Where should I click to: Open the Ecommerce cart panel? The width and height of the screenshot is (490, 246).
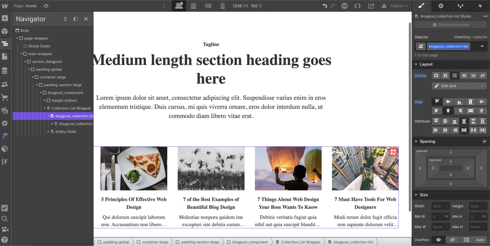(x=5, y=97)
